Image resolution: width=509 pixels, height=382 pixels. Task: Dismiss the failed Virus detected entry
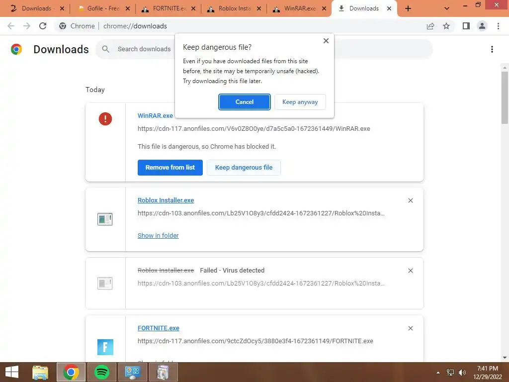[410, 271]
